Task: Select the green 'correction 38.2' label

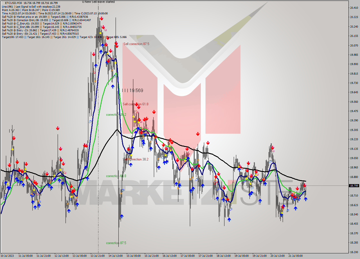Action: (x=116, y=115)
